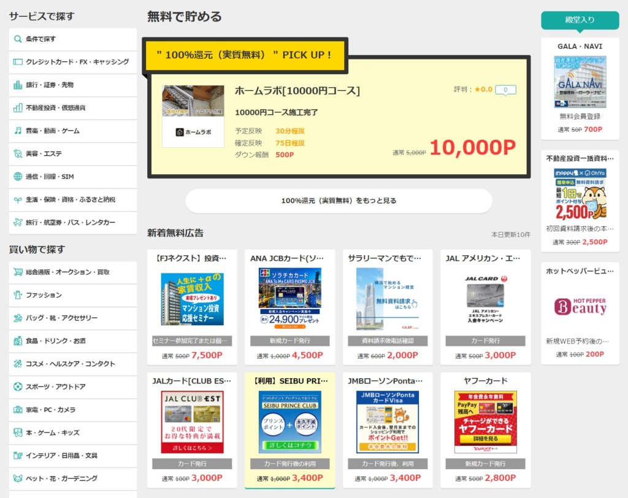This screenshot has width=628, height=498.
Task: Open 通信・回線・SIM category
Action: (x=72, y=176)
